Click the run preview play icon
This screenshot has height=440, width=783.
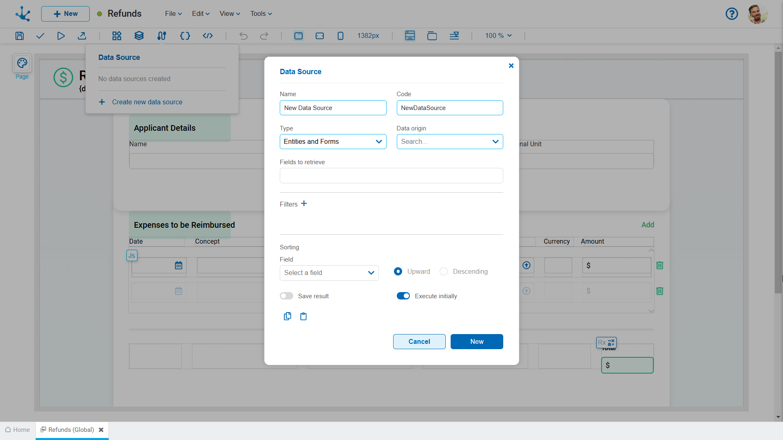61,36
